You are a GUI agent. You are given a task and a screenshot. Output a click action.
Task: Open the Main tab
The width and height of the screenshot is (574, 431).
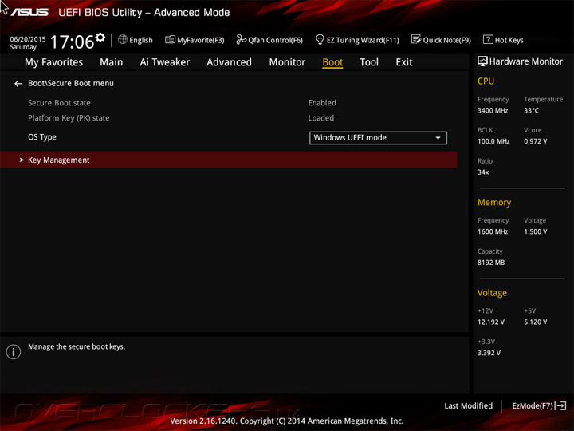(x=112, y=62)
